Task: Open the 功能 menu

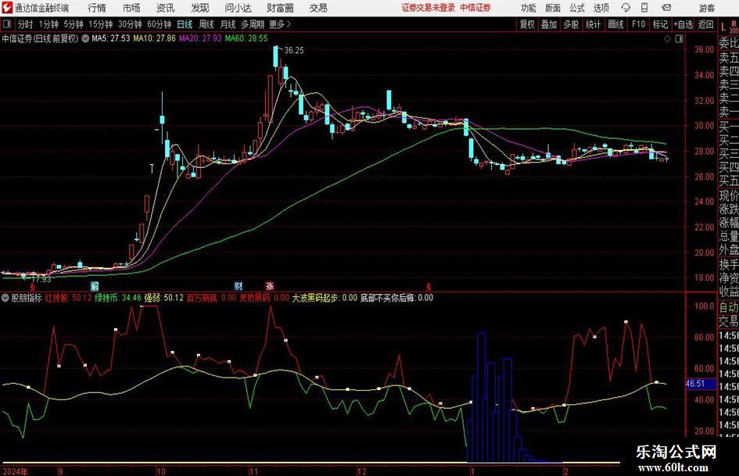Action: [529, 8]
